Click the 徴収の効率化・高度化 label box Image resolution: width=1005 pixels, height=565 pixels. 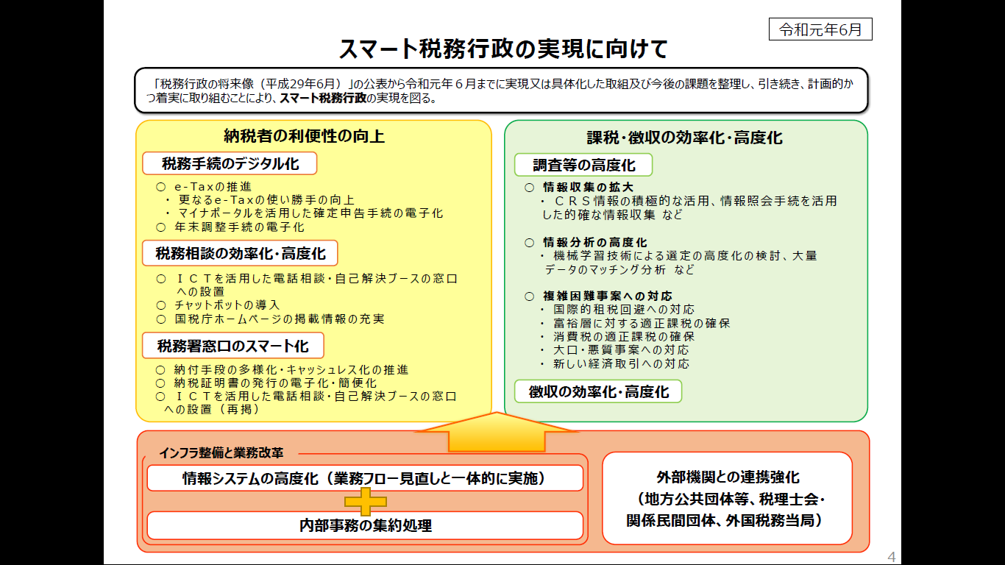click(x=598, y=391)
